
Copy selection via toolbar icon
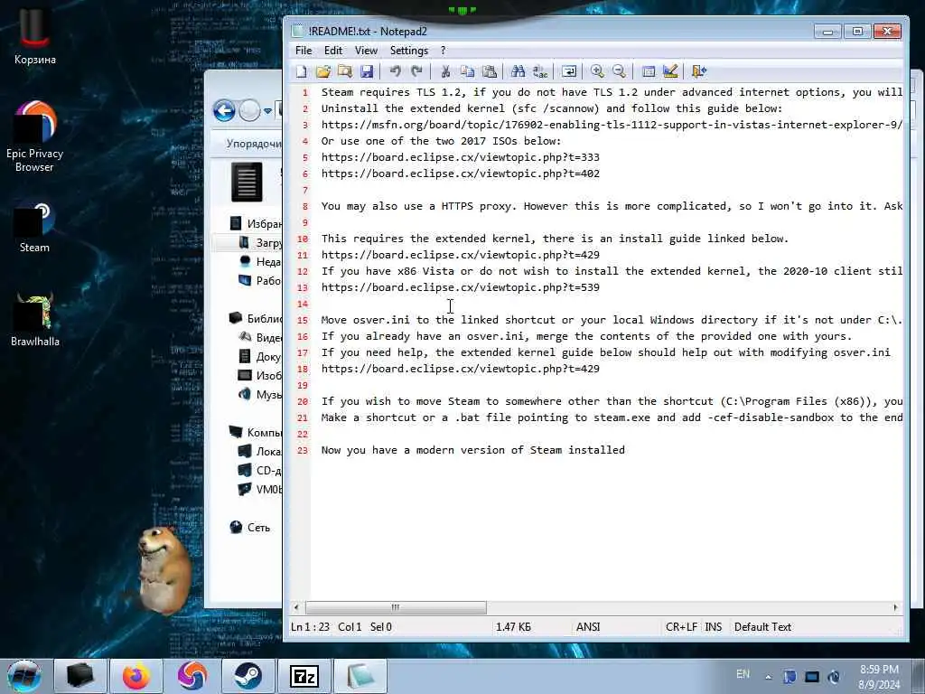(x=467, y=71)
